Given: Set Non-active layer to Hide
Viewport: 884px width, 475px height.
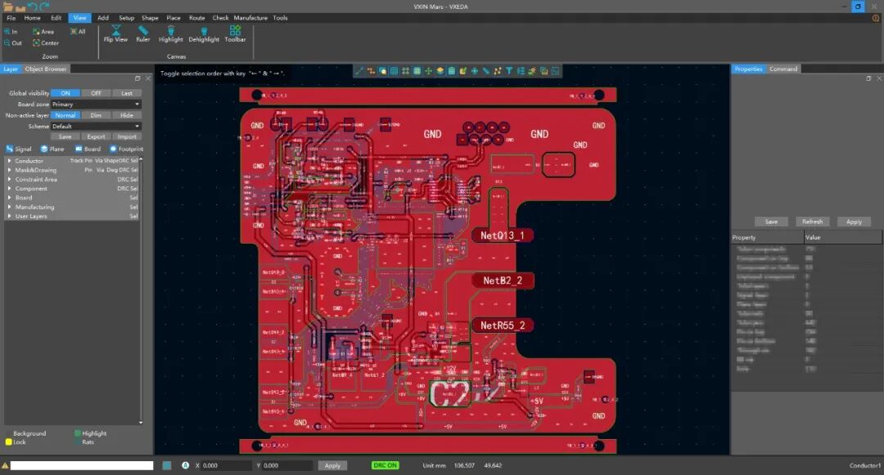Looking at the screenshot, I should click(x=127, y=115).
